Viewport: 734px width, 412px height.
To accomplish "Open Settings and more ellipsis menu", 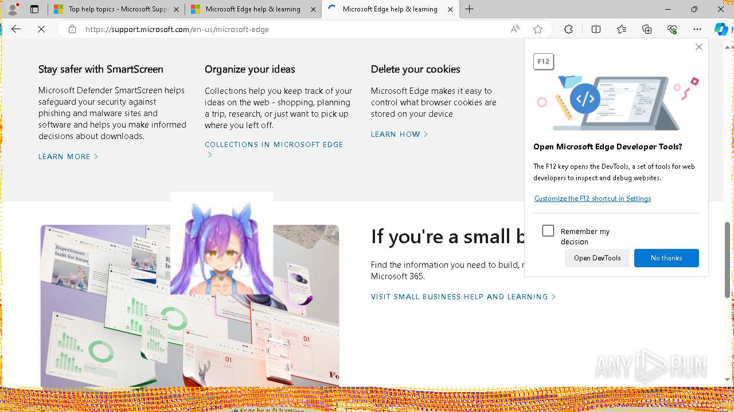I will (697, 29).
